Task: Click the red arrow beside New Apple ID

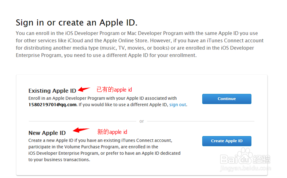Action: (81, 130)
